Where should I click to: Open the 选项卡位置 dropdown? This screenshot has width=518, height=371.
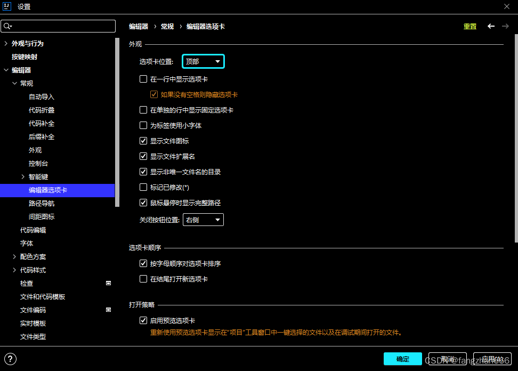pyautogui.click(x=203, y=62)
